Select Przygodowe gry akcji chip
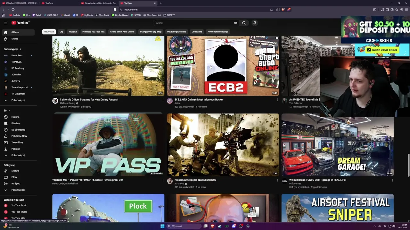The height and width of the screenshot is (230, 410). (x=151, y=32)
